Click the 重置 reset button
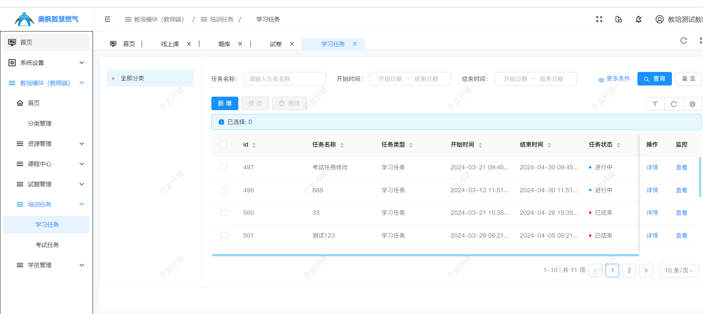The image size is (703, 314). click(688, 79)
